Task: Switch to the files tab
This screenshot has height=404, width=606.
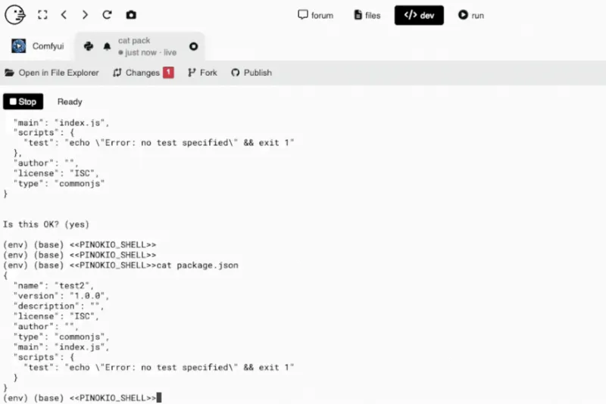Action: coord(367,15)
